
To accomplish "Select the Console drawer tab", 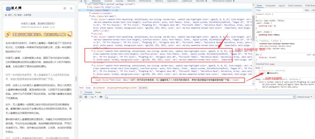I will (88, 92).
